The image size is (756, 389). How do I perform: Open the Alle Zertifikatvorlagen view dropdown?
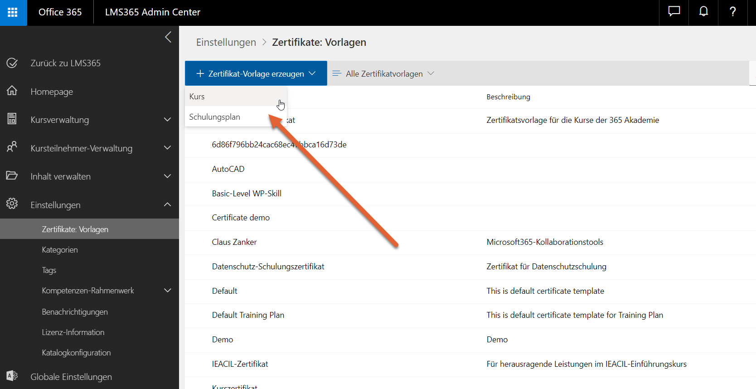pyautogui.click(x=383, y=73)
